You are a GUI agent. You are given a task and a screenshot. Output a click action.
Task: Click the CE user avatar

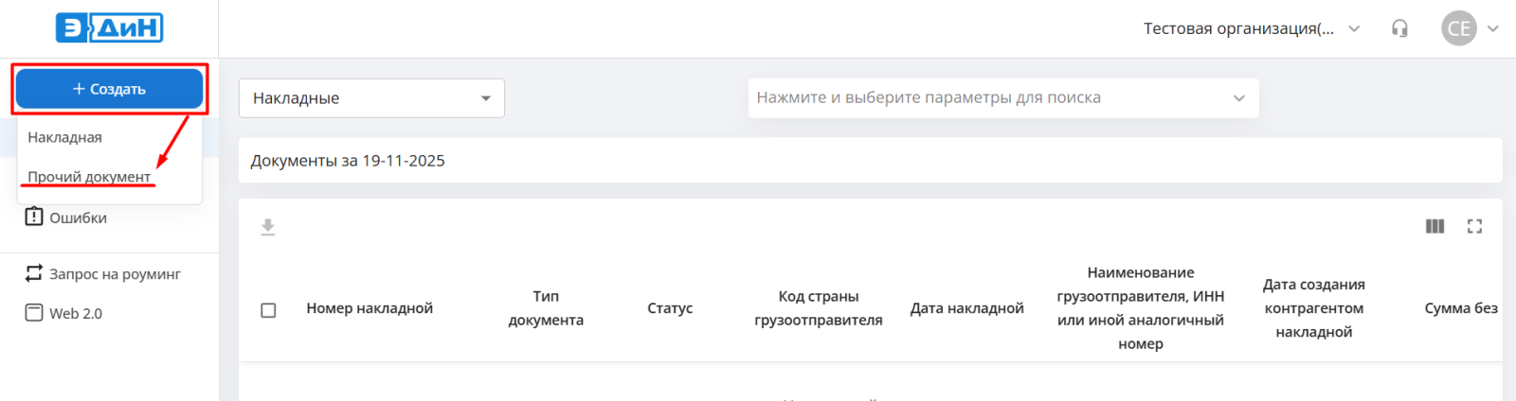(x=1458, y=28)
